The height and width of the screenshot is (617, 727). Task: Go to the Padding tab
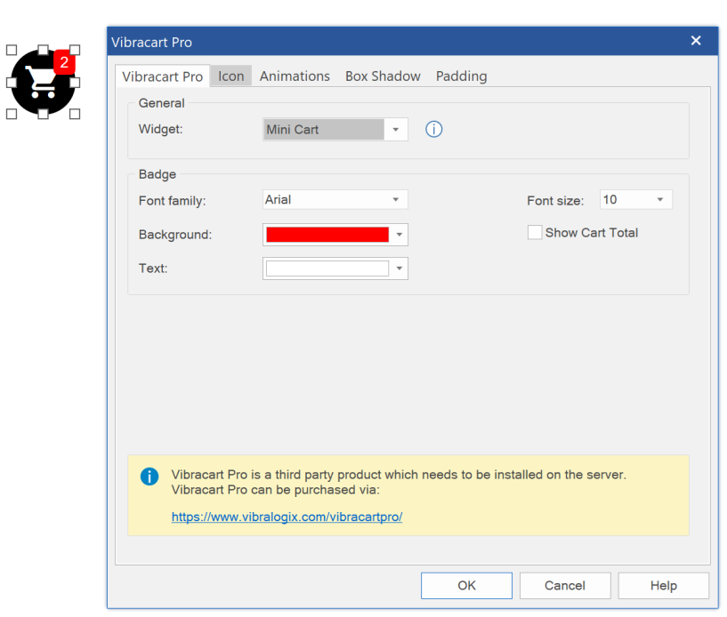pos(461,76)
